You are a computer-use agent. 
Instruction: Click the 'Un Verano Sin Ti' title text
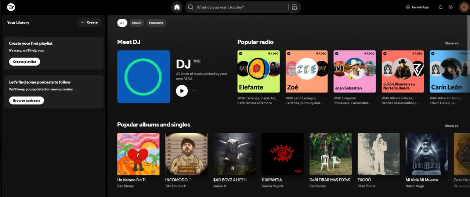coord(131,180)
